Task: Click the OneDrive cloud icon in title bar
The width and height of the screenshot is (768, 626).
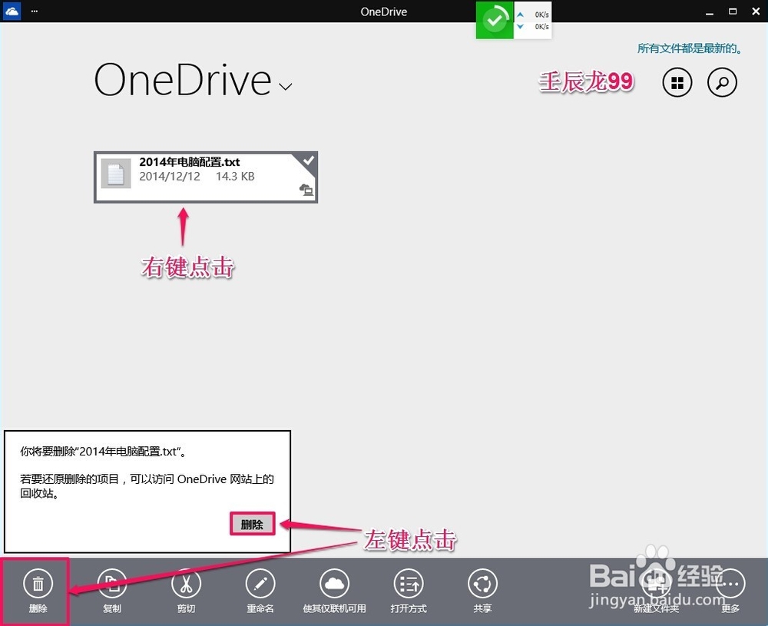Action: (x=12, y=11)
